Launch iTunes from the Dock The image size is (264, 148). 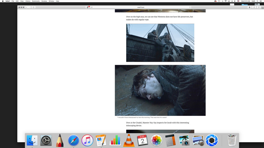(87, 140)
